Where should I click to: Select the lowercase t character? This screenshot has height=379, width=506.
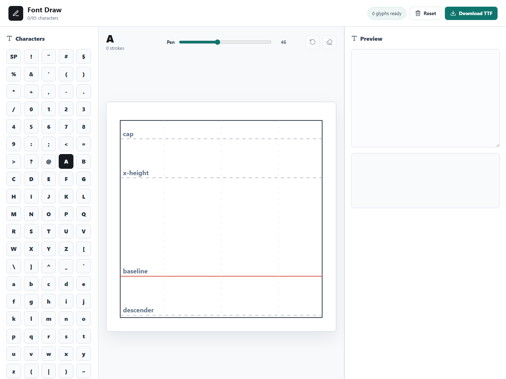point(84,336)
